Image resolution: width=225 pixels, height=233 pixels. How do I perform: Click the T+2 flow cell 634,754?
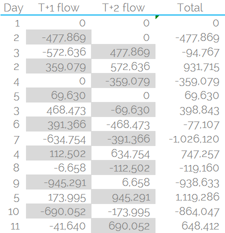point(123,153)
